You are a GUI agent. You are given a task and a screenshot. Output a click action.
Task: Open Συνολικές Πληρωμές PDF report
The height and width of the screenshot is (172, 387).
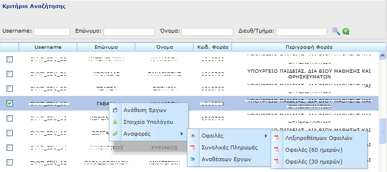click(x=229, y=147)
